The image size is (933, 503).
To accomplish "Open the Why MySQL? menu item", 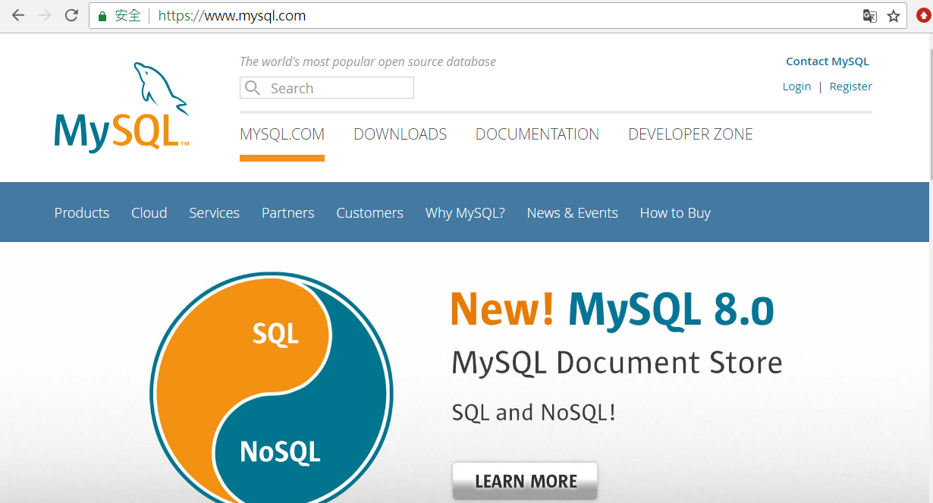I will 465,213.
